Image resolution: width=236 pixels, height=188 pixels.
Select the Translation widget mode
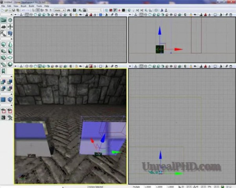click(x=38, y=10)
